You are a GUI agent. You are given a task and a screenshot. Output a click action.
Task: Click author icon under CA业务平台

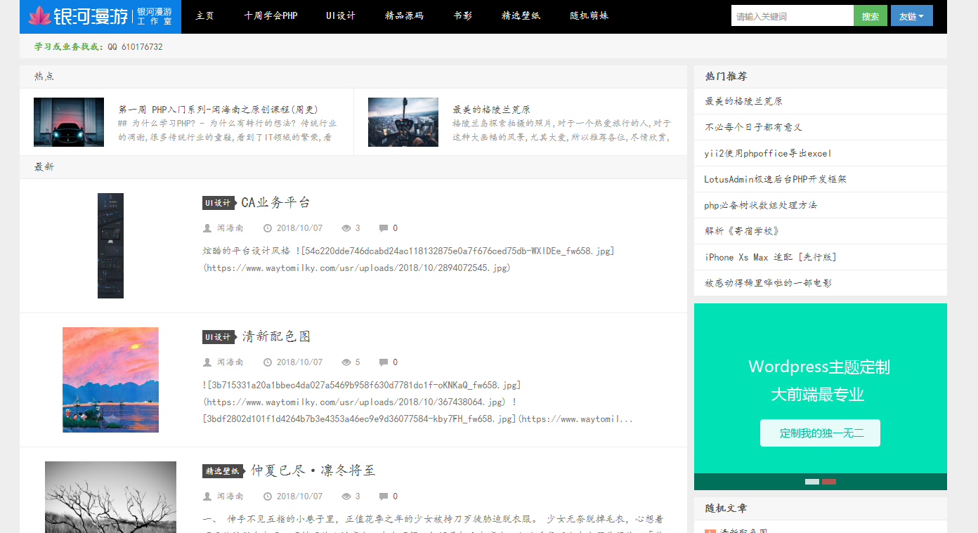point(207,228)
